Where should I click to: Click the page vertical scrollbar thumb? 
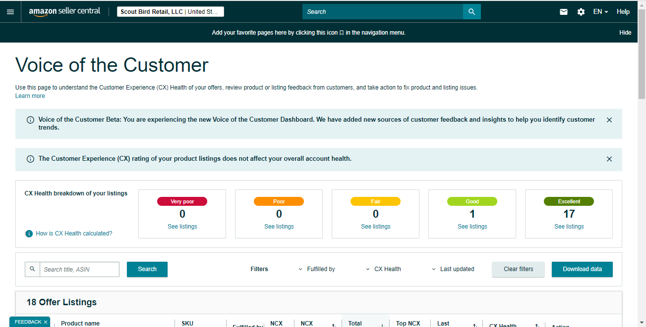tap(642, 53)
